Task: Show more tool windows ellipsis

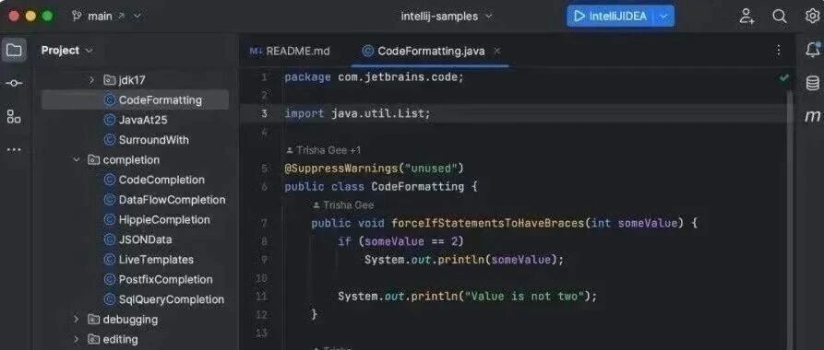Action: click(x=14, y=149)
